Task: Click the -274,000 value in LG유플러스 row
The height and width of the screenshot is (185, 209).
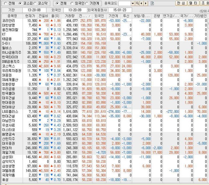Action: point(113,111)
